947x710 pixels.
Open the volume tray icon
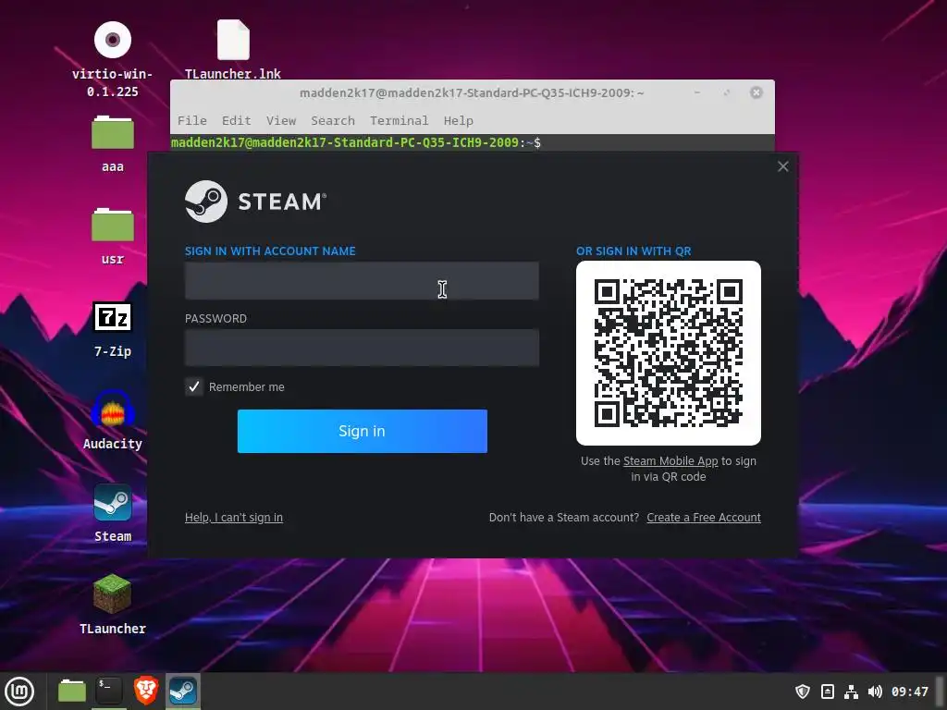[875, 692]
